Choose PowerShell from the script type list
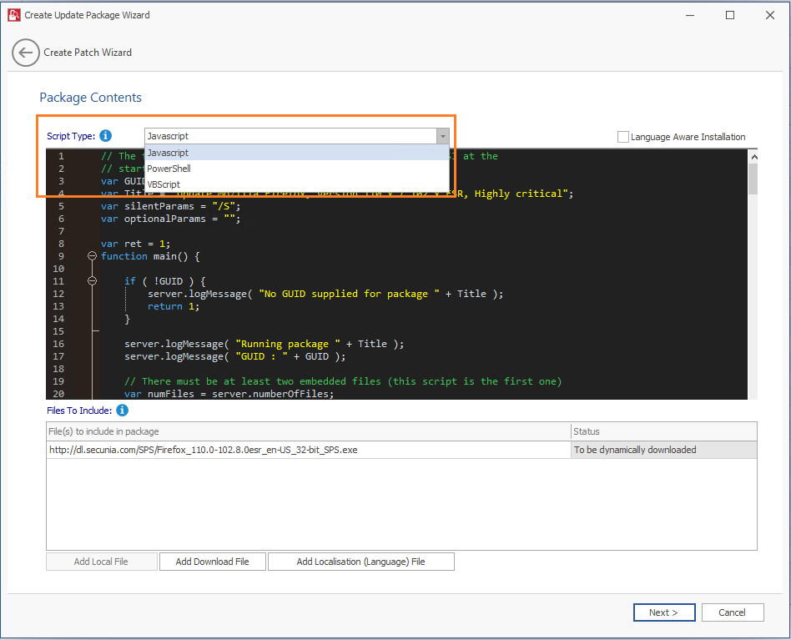The image size is (791, 640). (297, 169)
